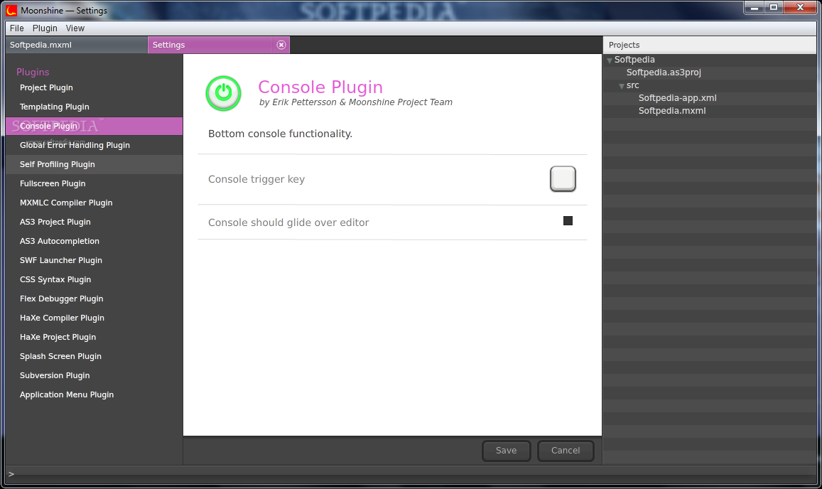Select the Settings tab
Viewport: 822px width, 489px height.
[x=219, y=45]
